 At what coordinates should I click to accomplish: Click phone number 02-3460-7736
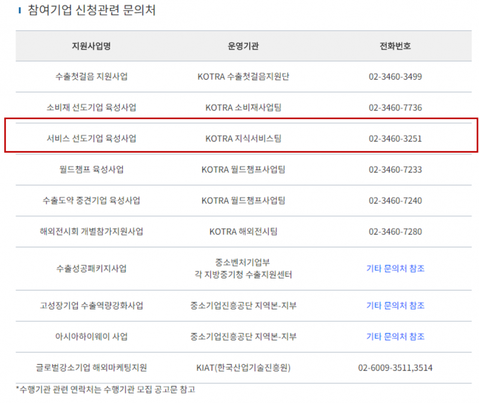coord(395,108)
